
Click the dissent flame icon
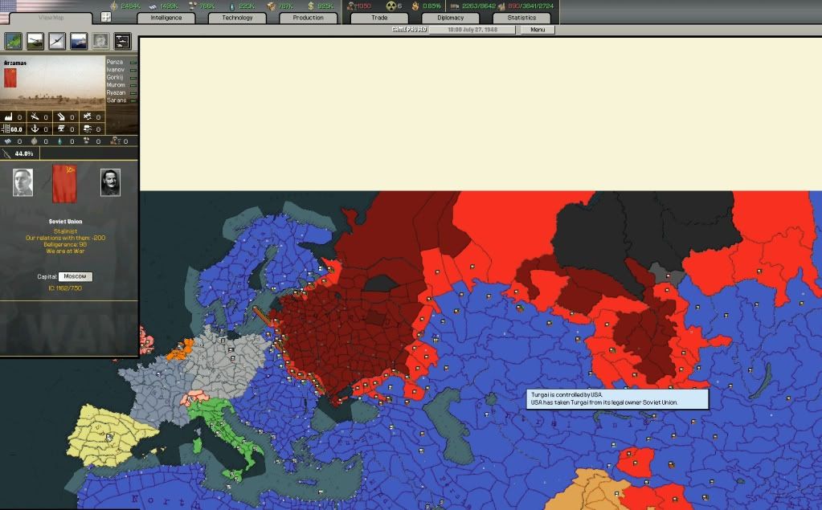[415, 6]
